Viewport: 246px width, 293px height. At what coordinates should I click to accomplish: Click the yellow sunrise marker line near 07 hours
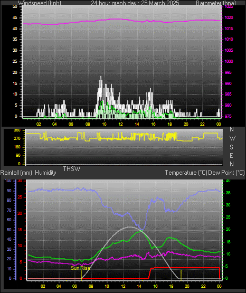(x=81, y=276)
